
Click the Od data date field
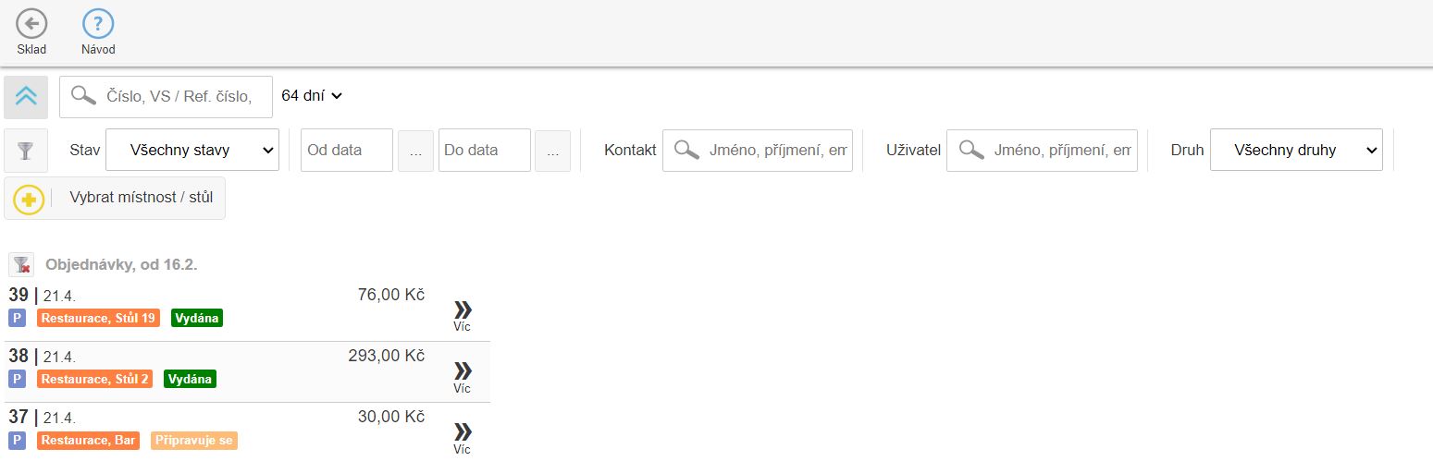[347, 150]
